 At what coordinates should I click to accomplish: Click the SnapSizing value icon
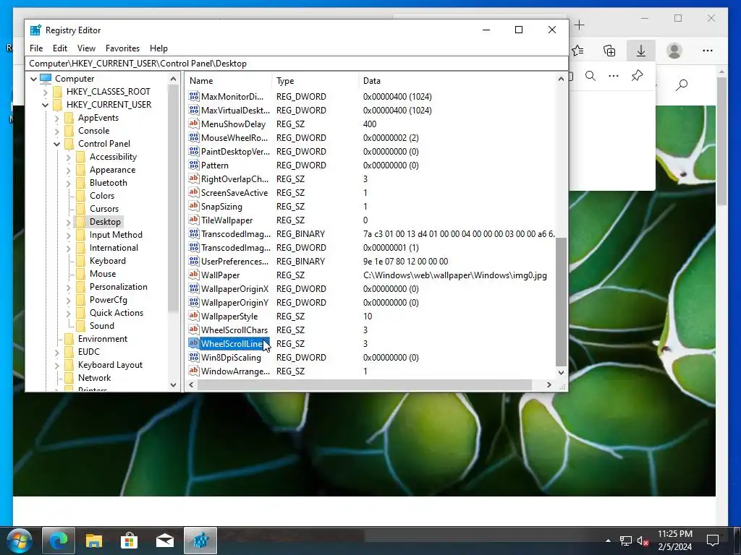194,206
